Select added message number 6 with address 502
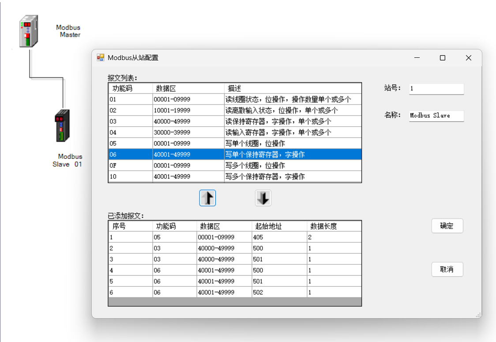496x342 pixels. (x=234, y=292)
